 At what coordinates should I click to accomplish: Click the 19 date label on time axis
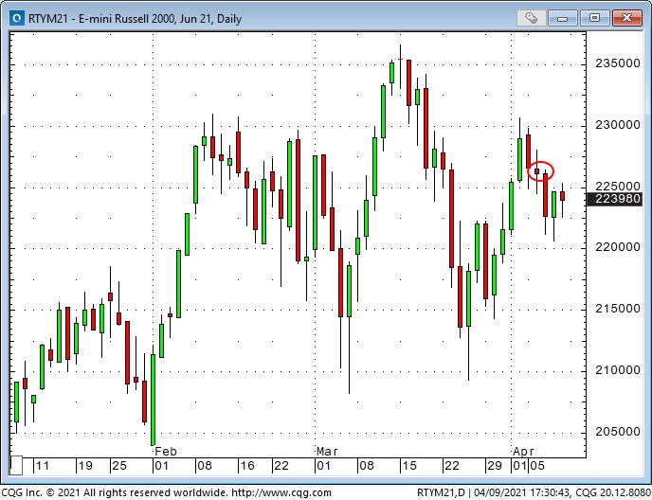85,466
